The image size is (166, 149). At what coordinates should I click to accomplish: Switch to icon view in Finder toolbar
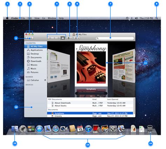[50, 38]
